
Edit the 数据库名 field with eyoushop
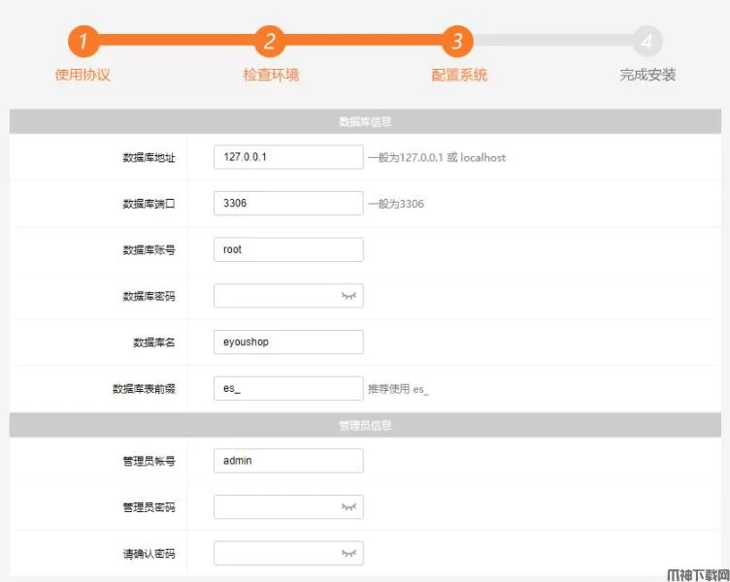click(x=287, y=341)
